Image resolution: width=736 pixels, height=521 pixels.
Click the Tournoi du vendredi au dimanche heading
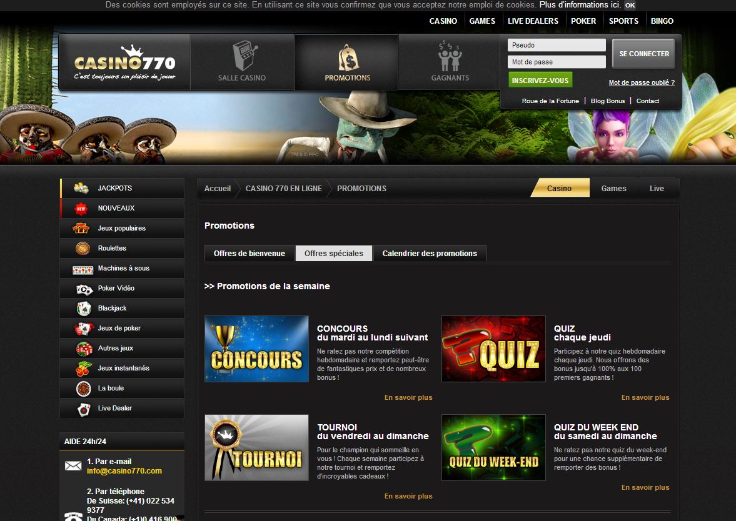(373, 432)
